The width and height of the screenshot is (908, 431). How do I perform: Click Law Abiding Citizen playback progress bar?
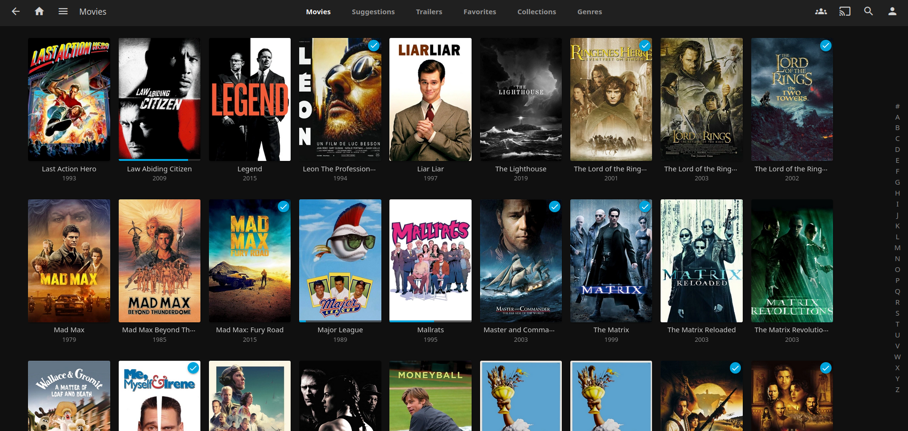160,160
